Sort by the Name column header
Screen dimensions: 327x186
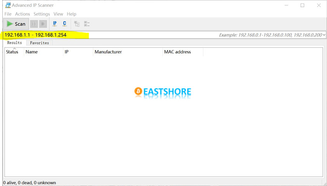(43, 52)
